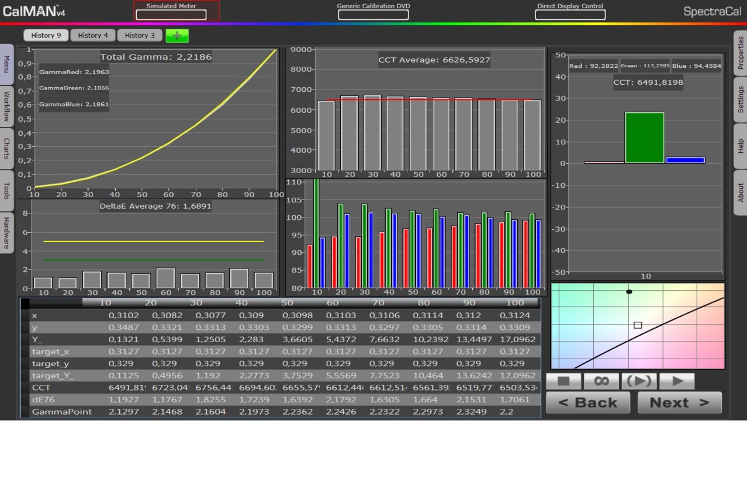
Task: Stop the measurement with the square button
Action: coord(564,381)
